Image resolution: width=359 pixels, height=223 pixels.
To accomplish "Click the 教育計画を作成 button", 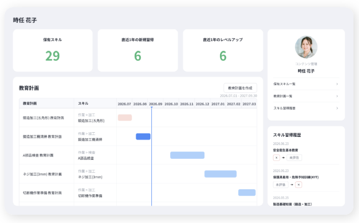I will (240, 88).
